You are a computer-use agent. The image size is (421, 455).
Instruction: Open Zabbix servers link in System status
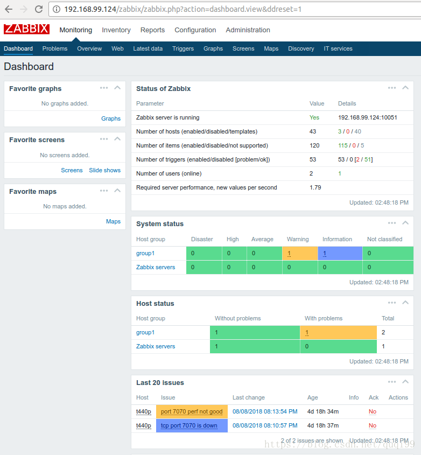(156, 267)
